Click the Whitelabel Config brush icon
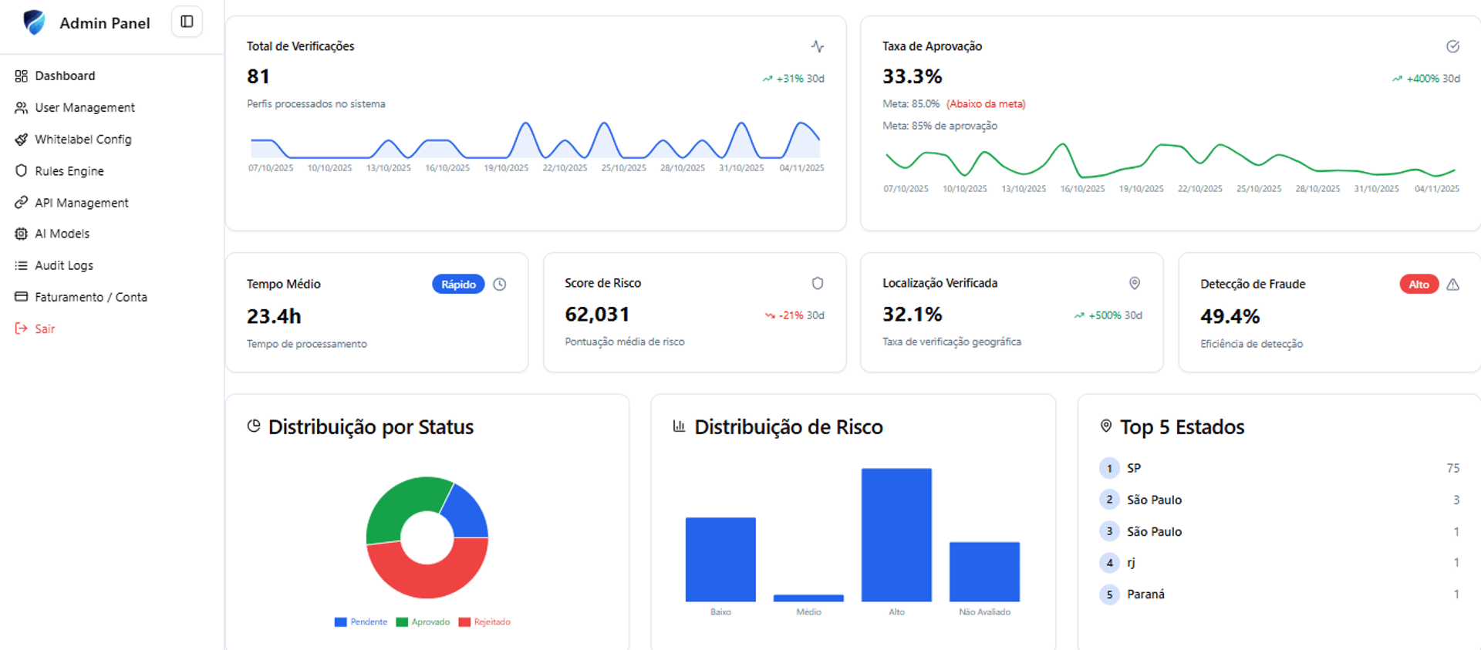Image resolution: width=1481 pixels, height=650 pixels. (21, 140)
